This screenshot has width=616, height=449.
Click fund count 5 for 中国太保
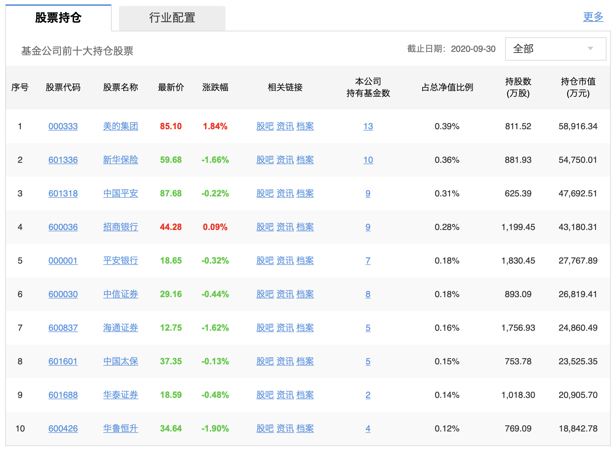(368, 361)
